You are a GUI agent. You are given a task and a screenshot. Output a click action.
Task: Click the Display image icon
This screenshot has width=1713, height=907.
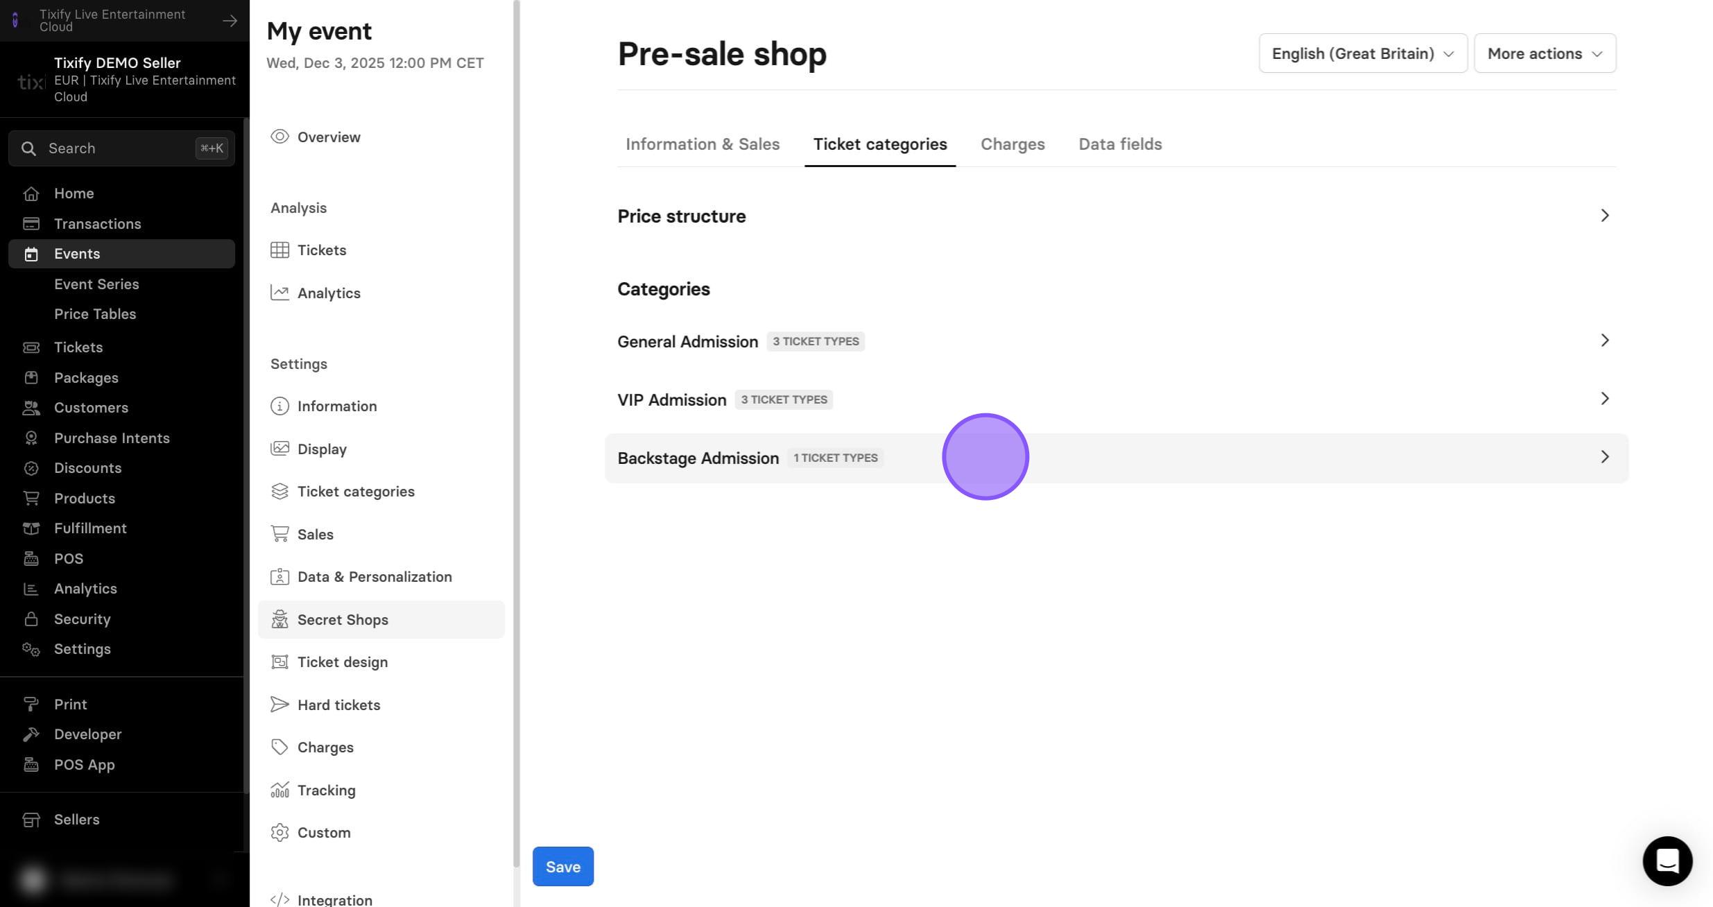pyautogui.click(x=279, y=449)
